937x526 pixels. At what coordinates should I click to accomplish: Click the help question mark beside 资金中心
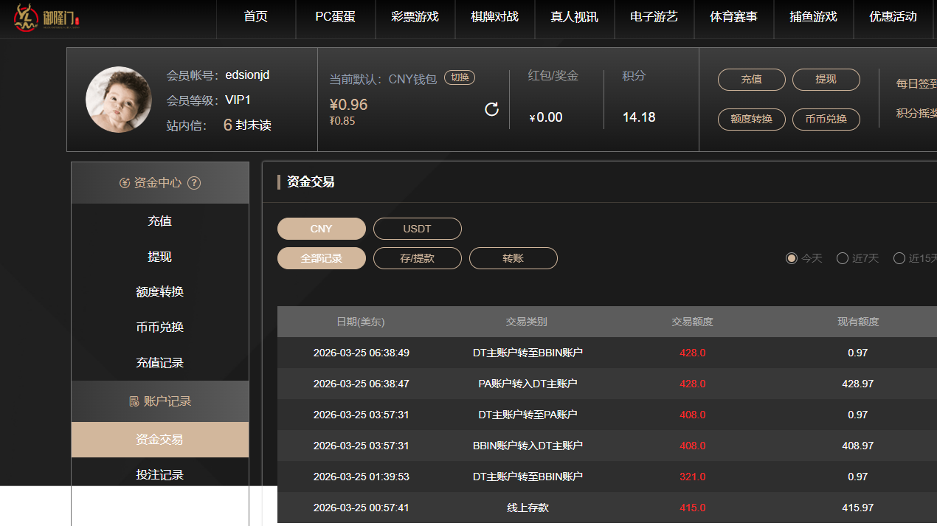point(194,183)
